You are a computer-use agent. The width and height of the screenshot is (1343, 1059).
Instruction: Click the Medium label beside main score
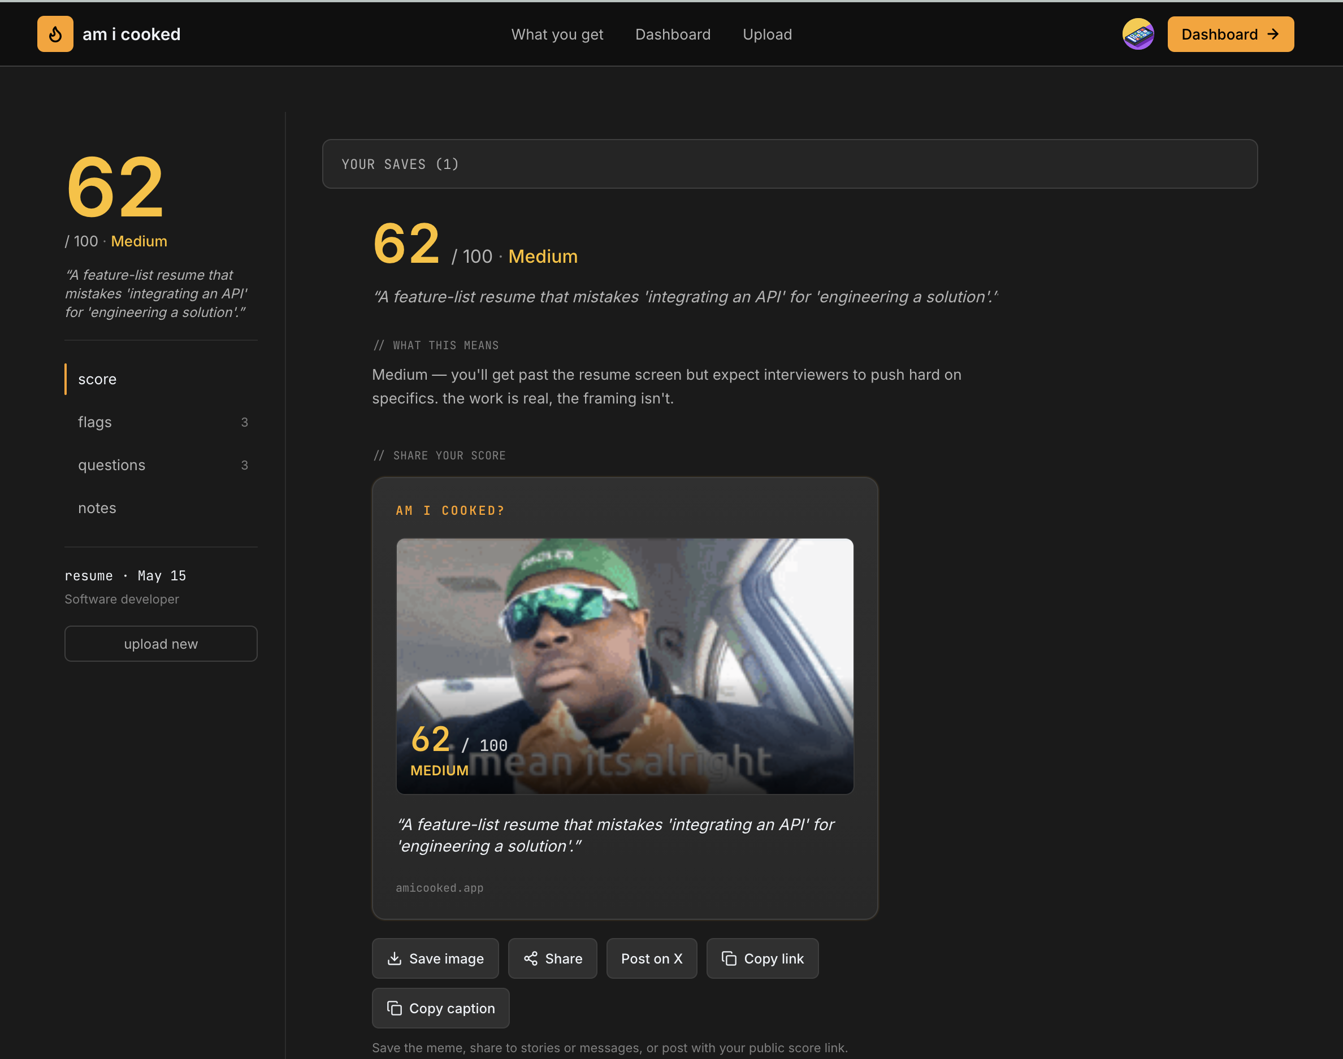tap(543, 257)
